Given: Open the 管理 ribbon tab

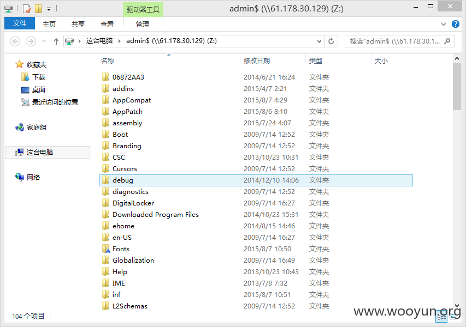Looking at the screenshot, I should 143,24.
